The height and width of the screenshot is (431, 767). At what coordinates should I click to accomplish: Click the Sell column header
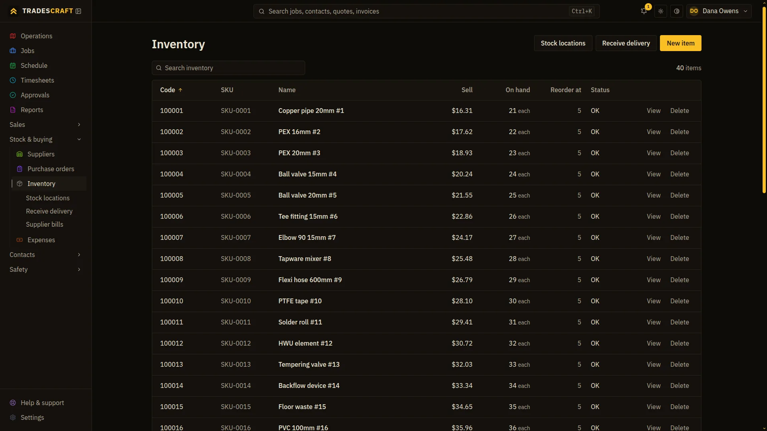[467, 90]
